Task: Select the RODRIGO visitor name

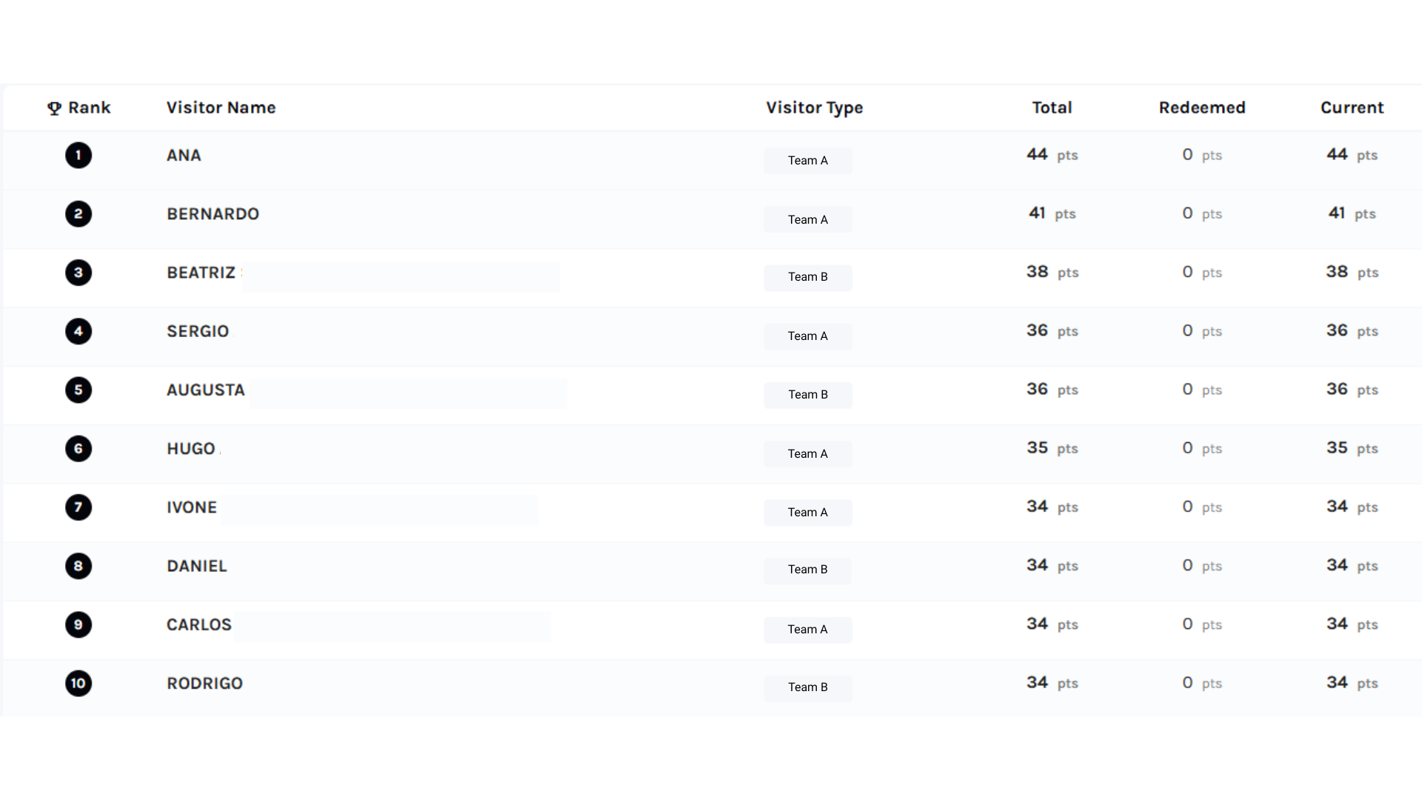Action: (x=204, y=683)
